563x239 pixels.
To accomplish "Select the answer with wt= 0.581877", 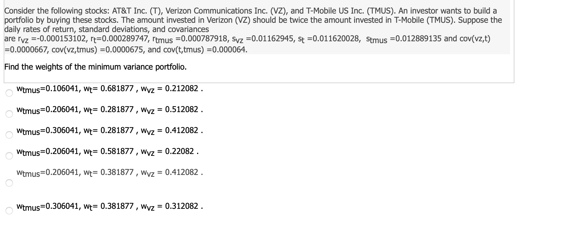I will [108, 152].
